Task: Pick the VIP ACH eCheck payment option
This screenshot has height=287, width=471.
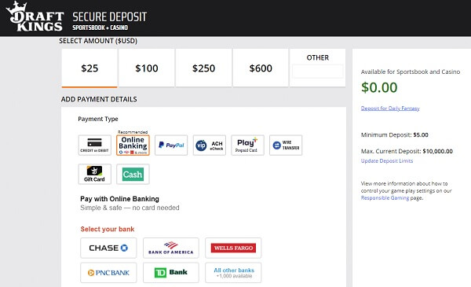Action: (210, 145)
